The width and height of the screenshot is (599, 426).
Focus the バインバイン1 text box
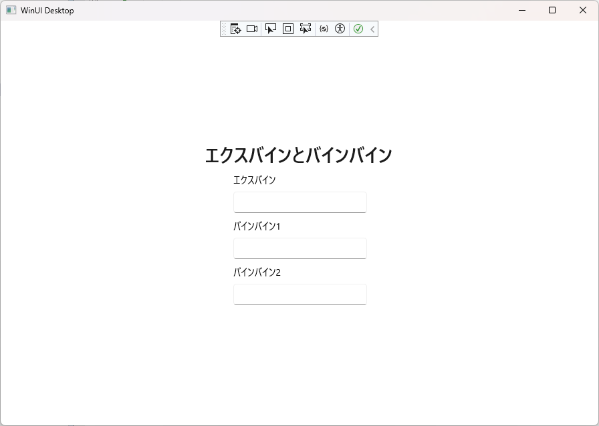(300, 248)
